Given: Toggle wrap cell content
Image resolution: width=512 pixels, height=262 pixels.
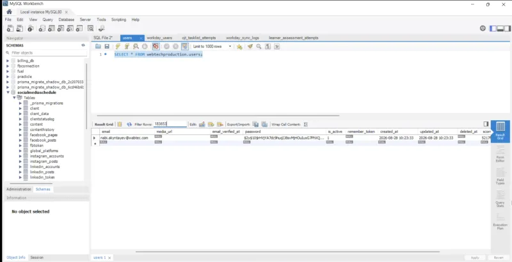Looking at the screenshot, I should tap(306, 125).
